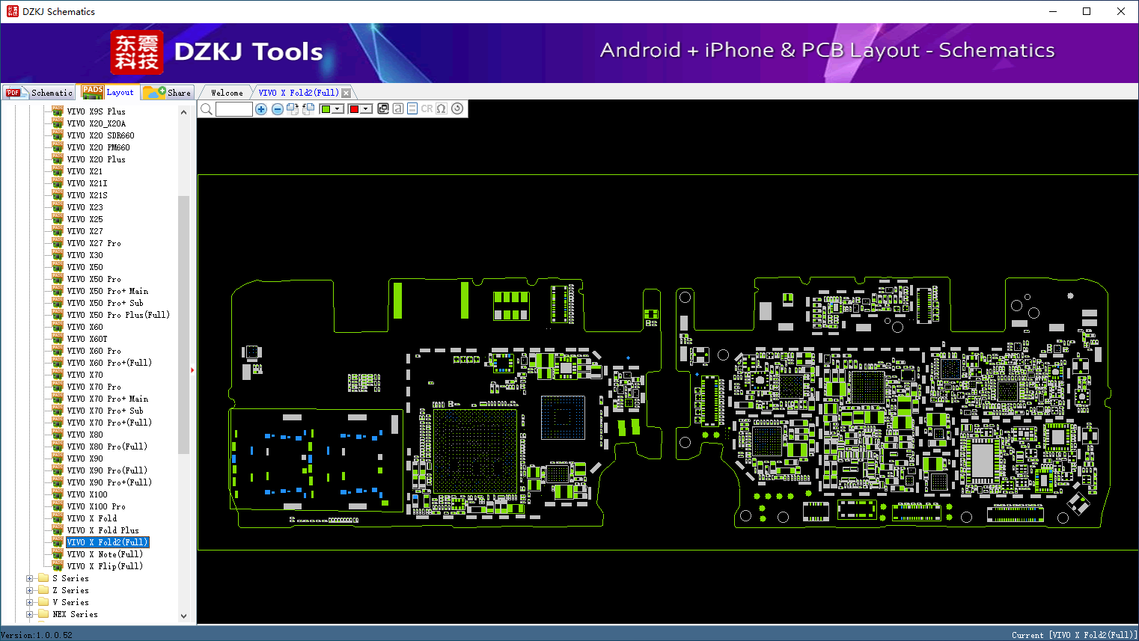Rotate layout clockwise using first rotate icon

(x=293, y=109)
